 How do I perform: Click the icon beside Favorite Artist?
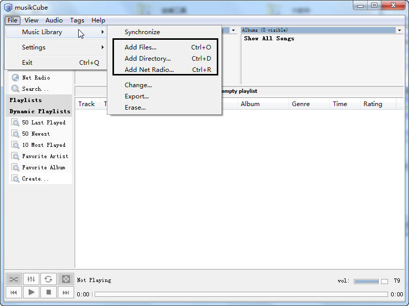(15, 156)
